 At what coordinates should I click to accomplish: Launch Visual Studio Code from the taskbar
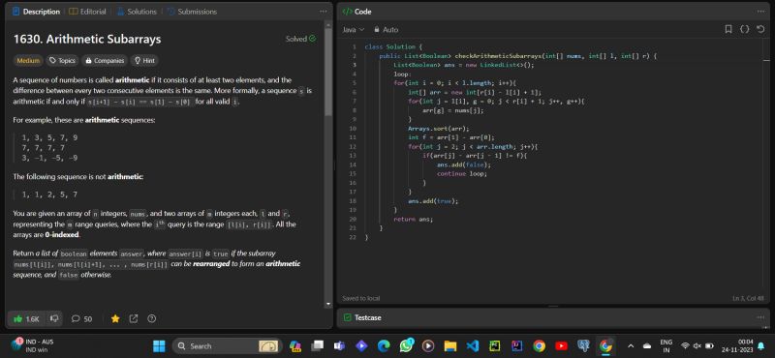coord(473,346)
